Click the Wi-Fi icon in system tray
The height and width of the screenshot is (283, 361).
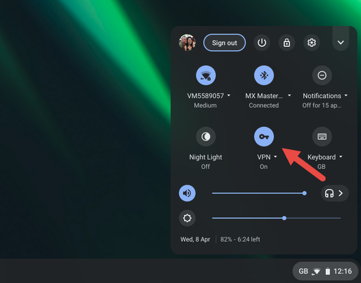pos(317,271)
